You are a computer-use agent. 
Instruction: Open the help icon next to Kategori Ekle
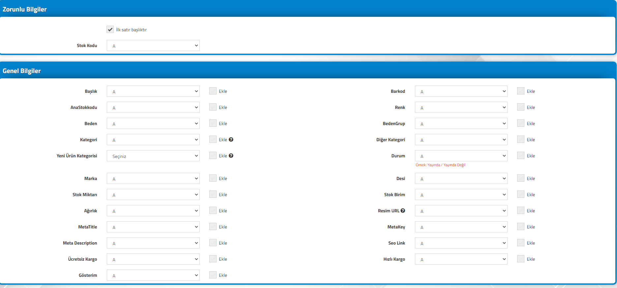click(x=231, y=140)
